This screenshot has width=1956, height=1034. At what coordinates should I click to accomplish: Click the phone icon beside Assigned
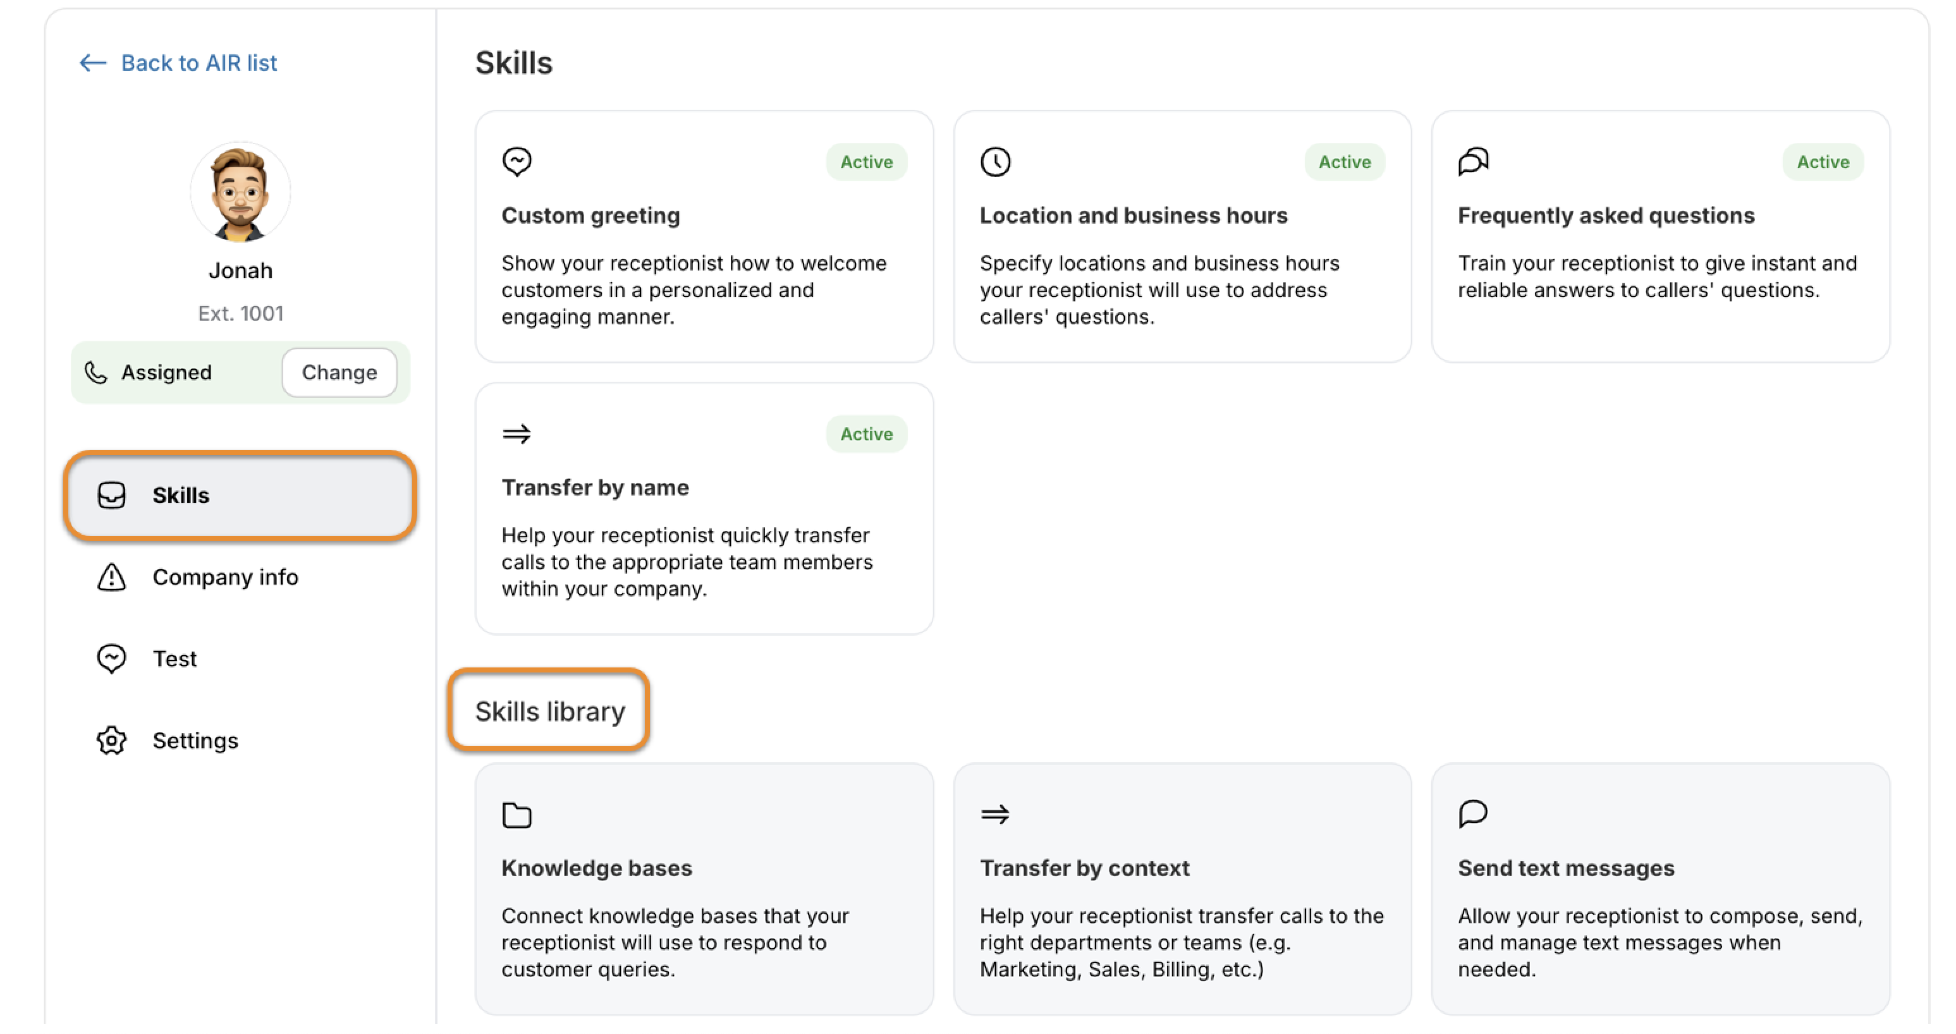[95, 372]
